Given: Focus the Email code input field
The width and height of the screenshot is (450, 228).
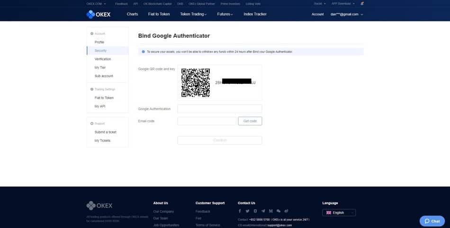Looking at the screenshot, I should tap(207, 121).
